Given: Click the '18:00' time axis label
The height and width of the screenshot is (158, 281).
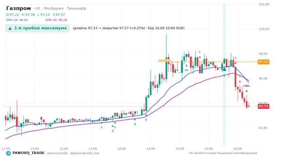Looking at the screenshot, I should point(122,148).
